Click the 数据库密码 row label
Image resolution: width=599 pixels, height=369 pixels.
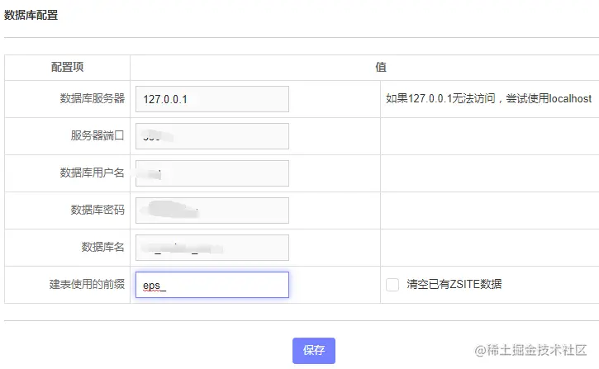(97, 211)
